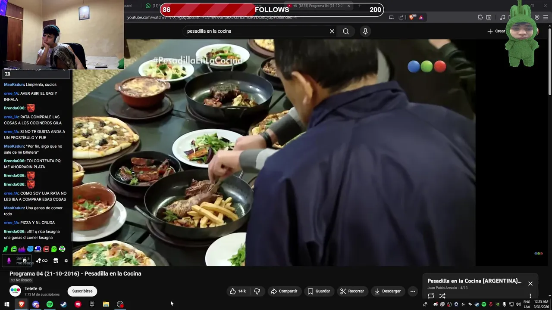552x310 pixels.
Task: Open the Crear menu
Action: [x=496, y=31]
